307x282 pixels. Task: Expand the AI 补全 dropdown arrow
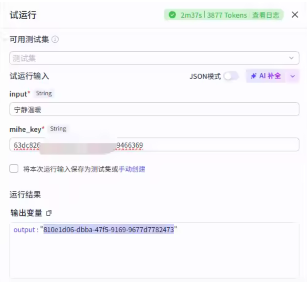point(293,76)
